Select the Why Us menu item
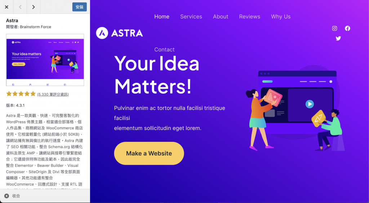The height and width of the screenshot is (203, 369). [281, 17]
